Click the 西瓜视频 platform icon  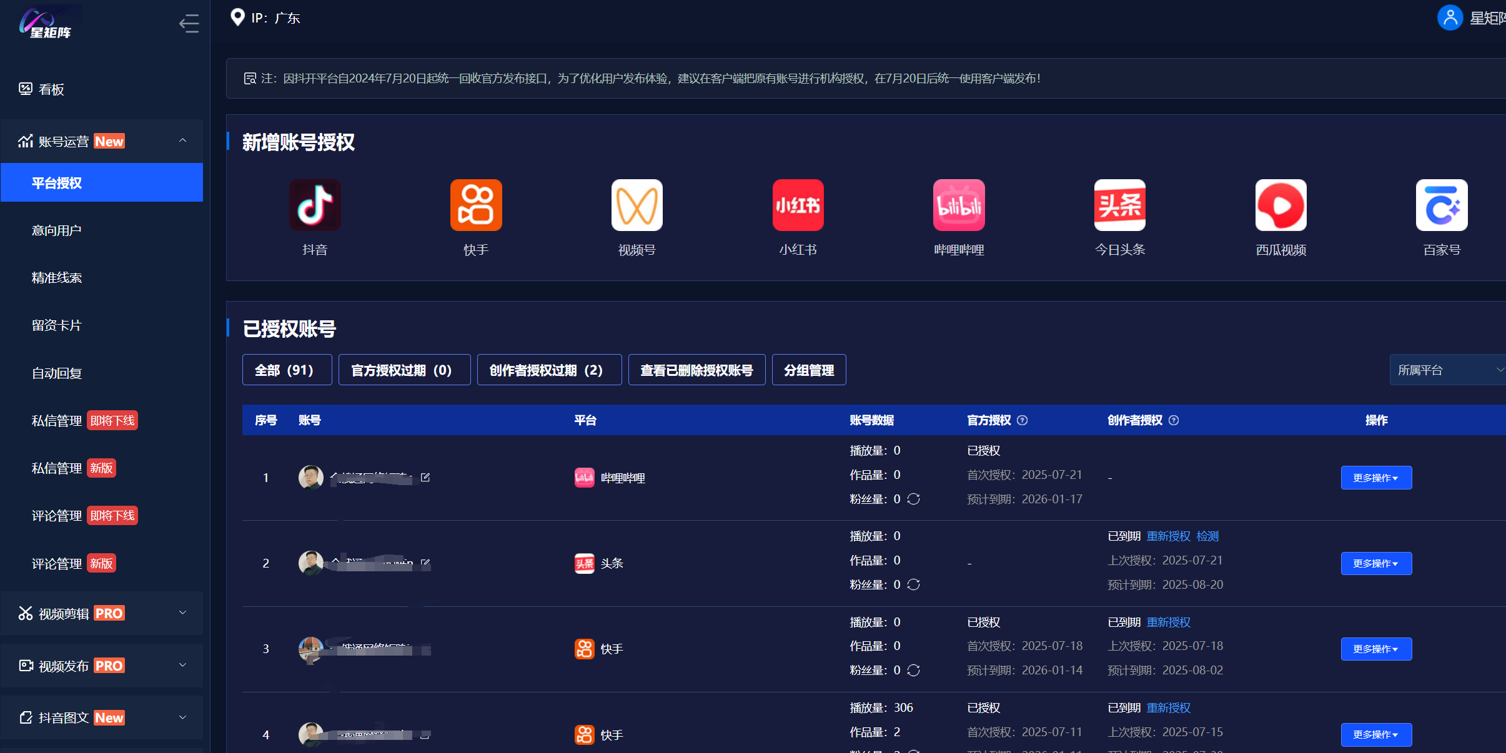1281,205
